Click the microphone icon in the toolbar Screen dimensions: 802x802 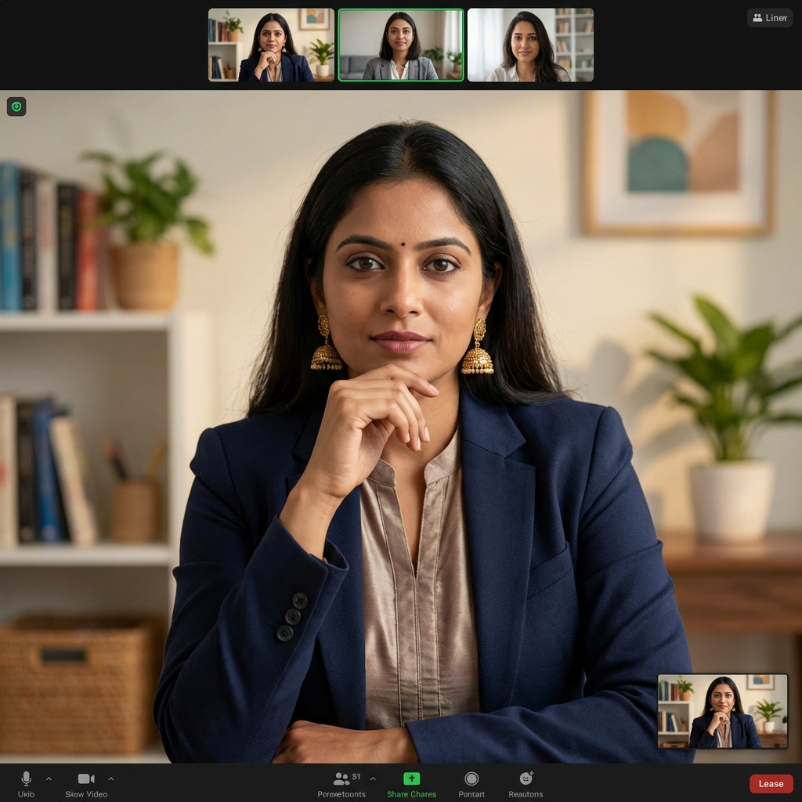click(26, 778)
